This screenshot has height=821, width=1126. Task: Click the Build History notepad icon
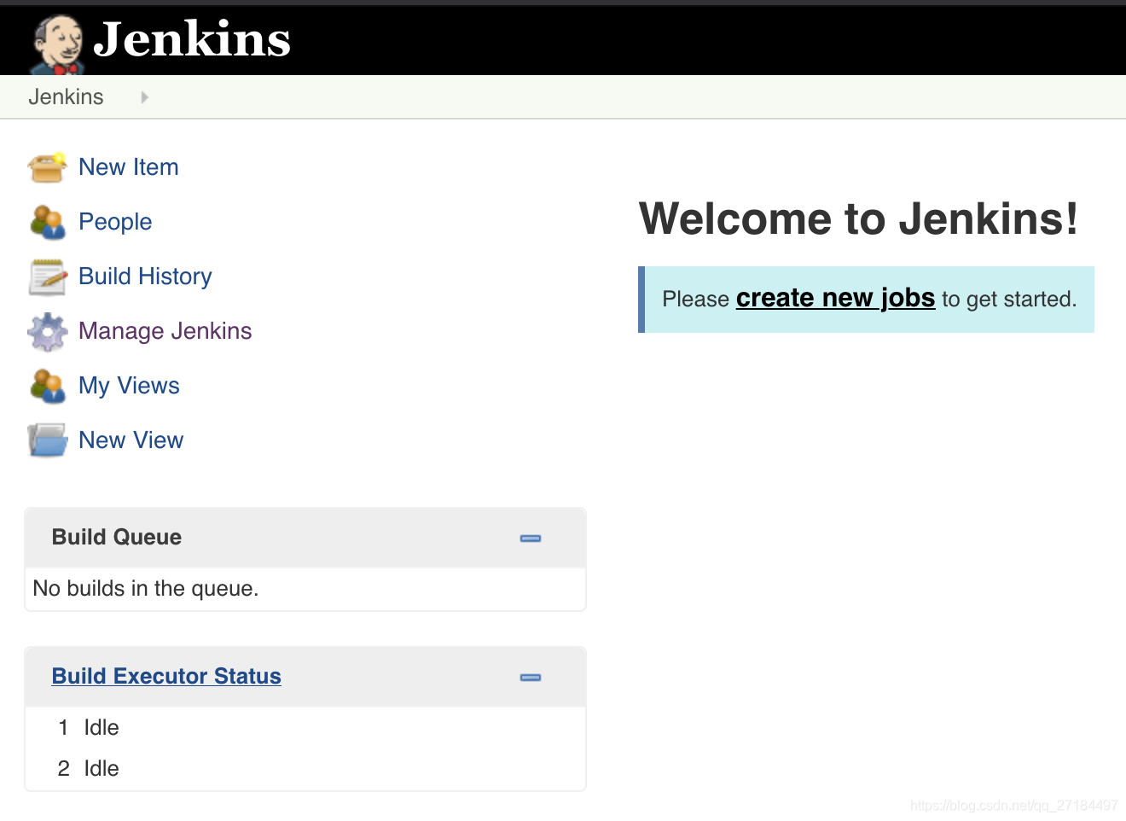tap(47, 277)
